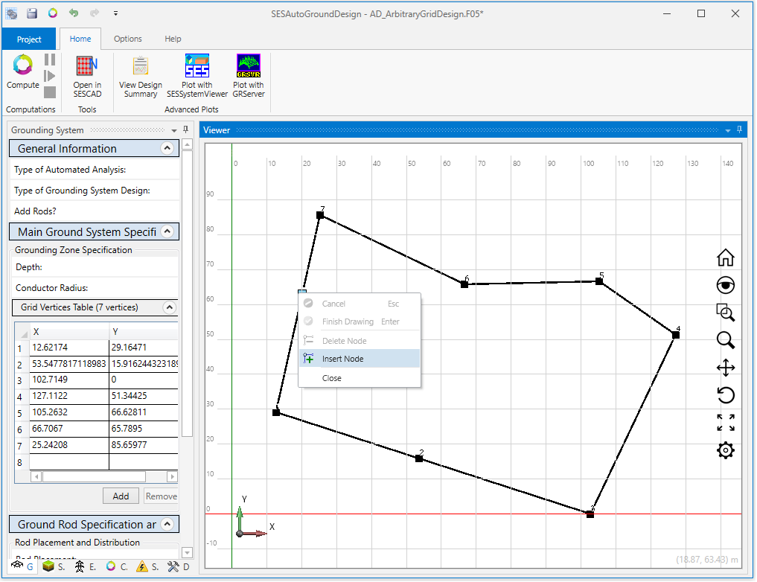Select row header 5 in vertices table
Viewport: 757px width, 582px height.
(x=22, y=413)
